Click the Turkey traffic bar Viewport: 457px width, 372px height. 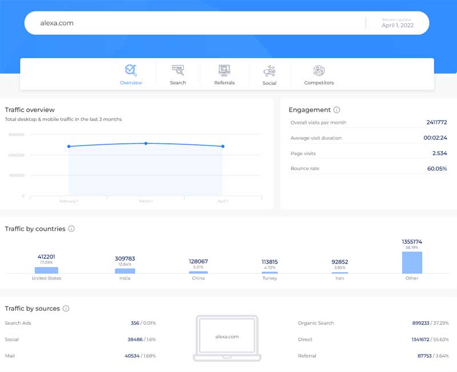point(270,273)
